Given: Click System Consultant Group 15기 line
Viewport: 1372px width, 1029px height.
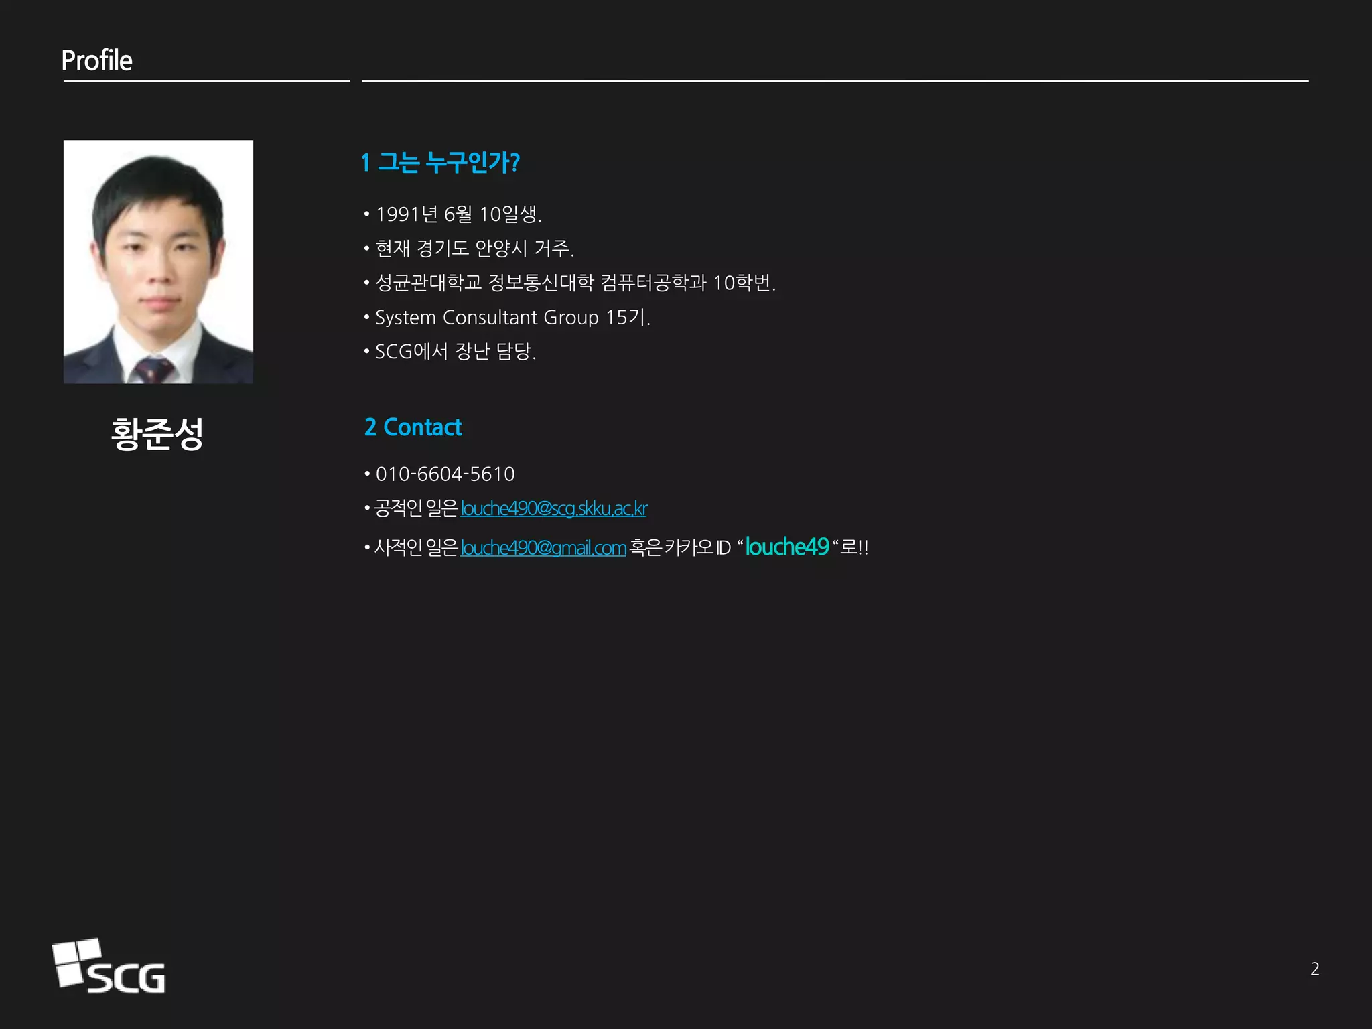Looking at the screenshot, I should pos(512,317).
